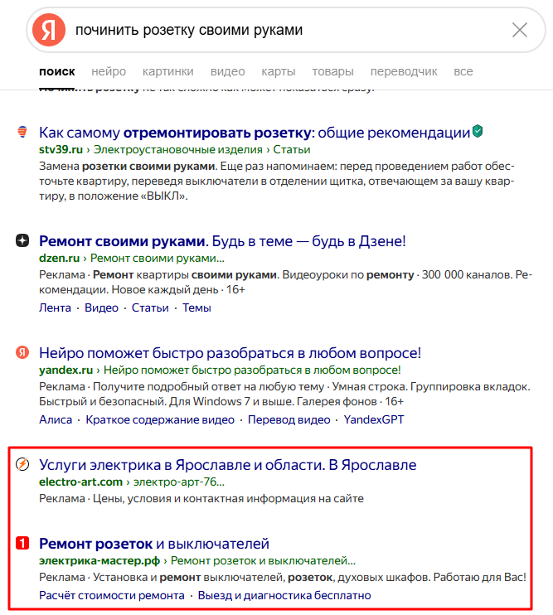This screenshot has width=553, height=615.
Task: Click the Yandex Нейро result favicon
Action: [22, 352]
